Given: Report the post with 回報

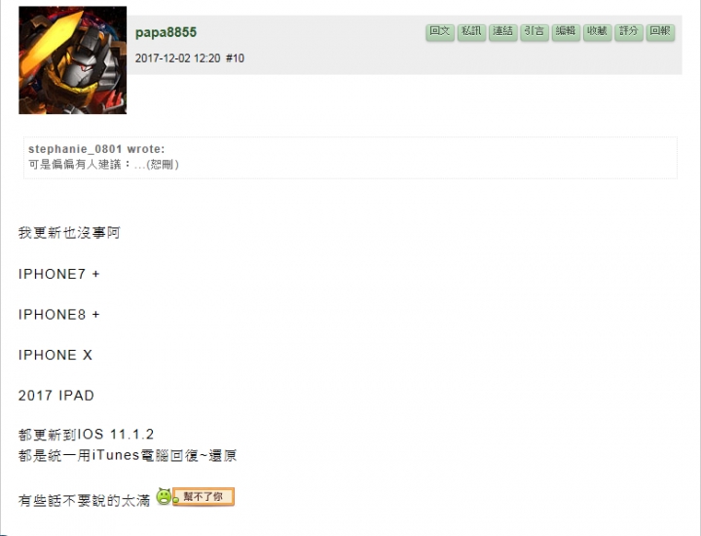Looking at the screenshot, I should [x=660, y=32].
